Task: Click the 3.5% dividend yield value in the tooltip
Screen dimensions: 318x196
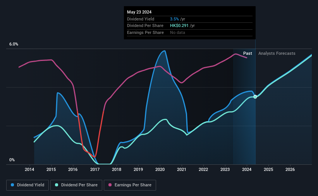Action: pos(174,19)
